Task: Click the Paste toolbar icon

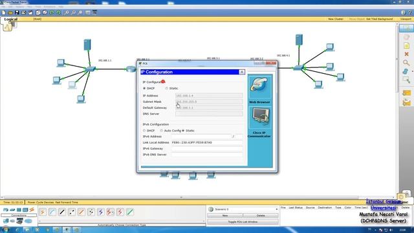Action: [x=45, y=13]
